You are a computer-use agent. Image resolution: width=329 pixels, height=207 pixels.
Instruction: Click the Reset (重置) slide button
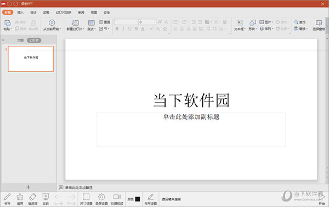pos(105,22)
